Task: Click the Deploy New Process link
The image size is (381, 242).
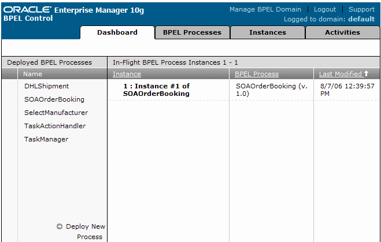Action: click(86, 232)
